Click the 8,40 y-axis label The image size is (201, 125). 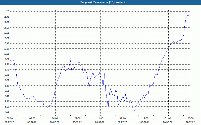(7, 96)
